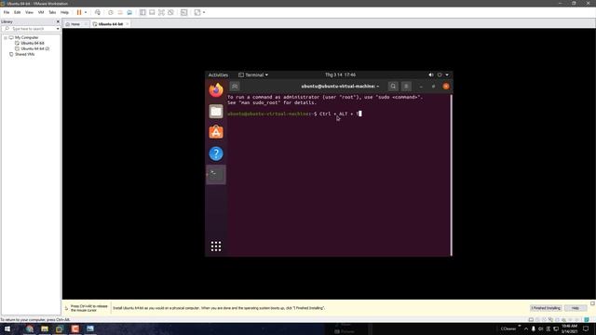The image size is (596, 335).
Task: Open Help from the Ubuntu dock
Action: click(216, 154)
